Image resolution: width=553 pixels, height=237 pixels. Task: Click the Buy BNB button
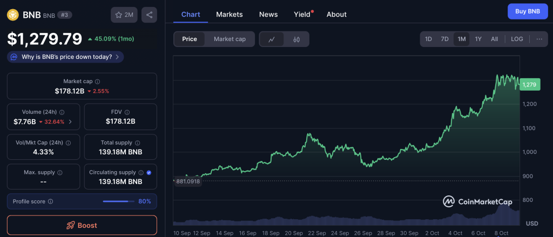[527, 11]
